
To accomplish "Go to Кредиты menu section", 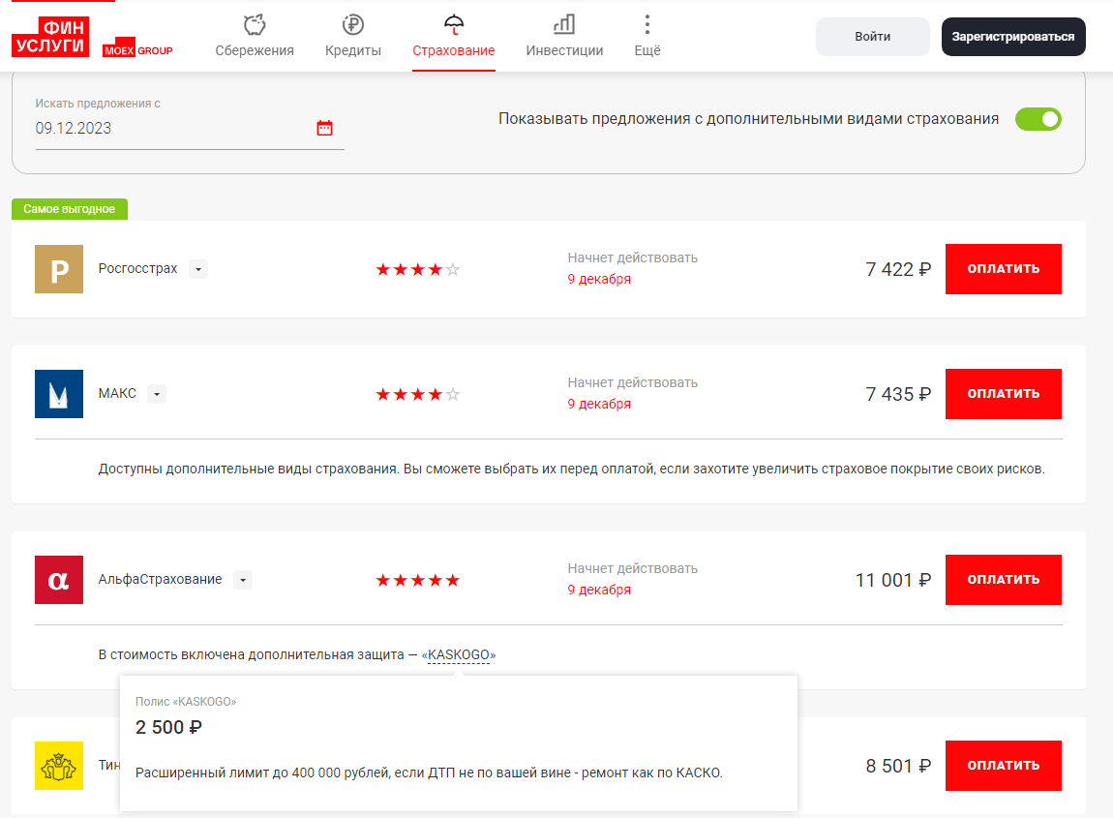I will click(x=353, y=50).
